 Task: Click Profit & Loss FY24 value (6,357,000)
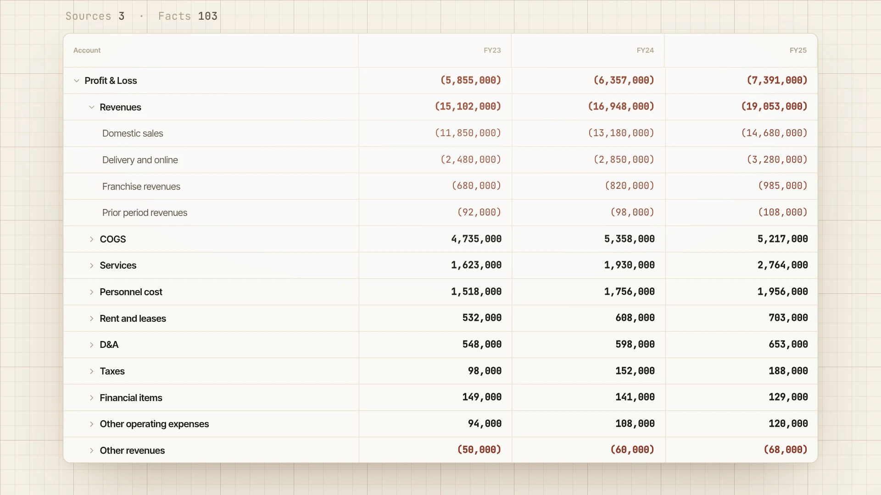point(624,80)
